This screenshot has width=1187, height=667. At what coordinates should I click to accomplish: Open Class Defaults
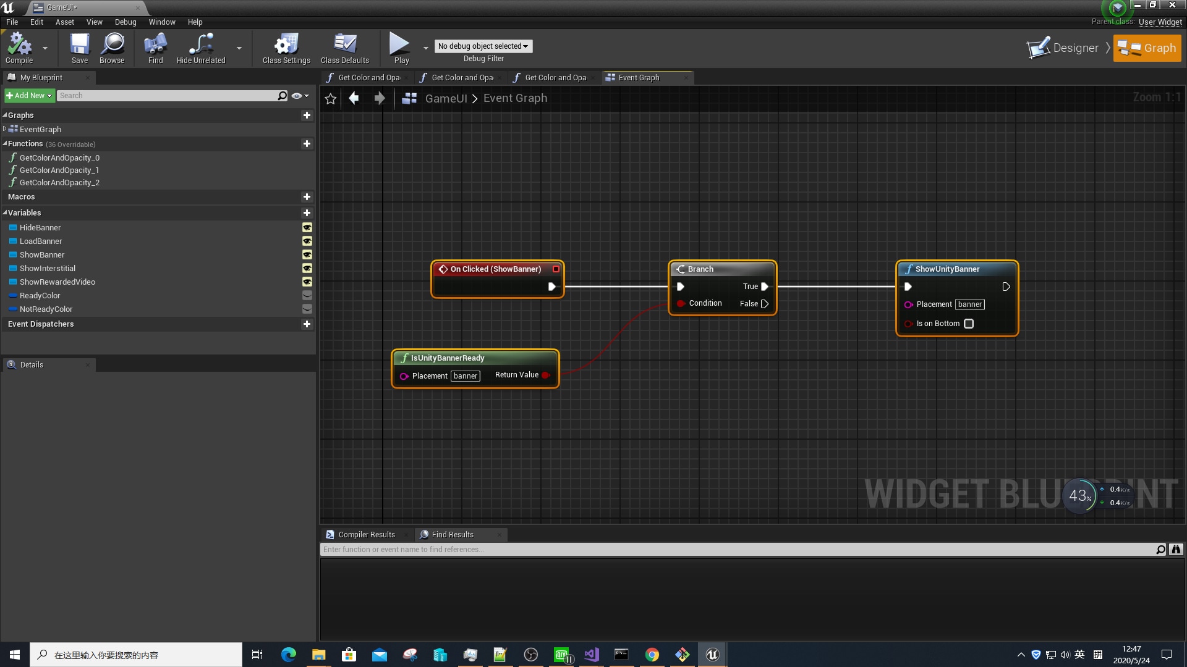click(344, 48)
